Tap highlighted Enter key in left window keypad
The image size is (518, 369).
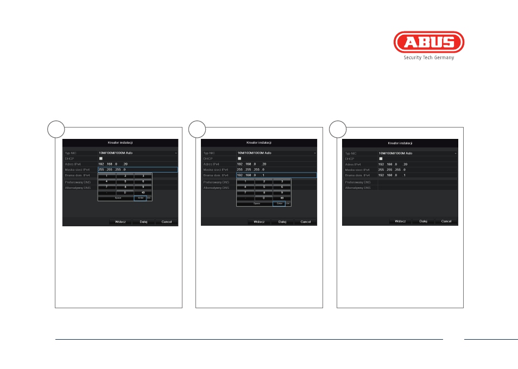[x=141, y=198]
